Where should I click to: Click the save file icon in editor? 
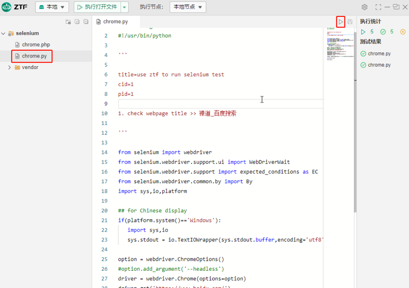tap(350, 22)
